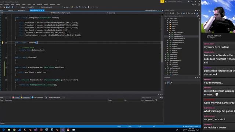Click Add to Source Control in status bar
The height and width of the screenshot is (132, 235).
point(191,126)
